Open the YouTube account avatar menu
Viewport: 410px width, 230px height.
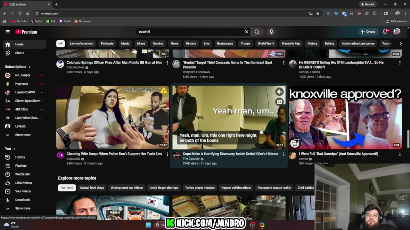397,32
